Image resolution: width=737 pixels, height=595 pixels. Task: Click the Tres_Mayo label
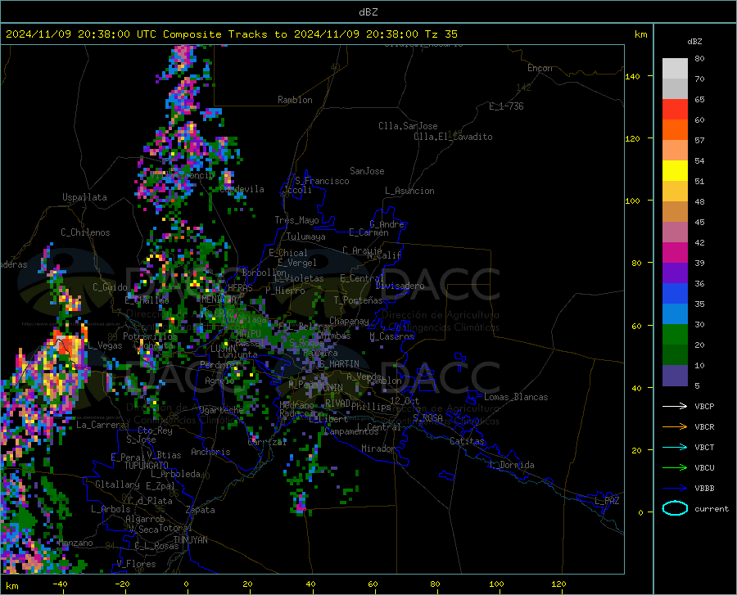[296, 220]
